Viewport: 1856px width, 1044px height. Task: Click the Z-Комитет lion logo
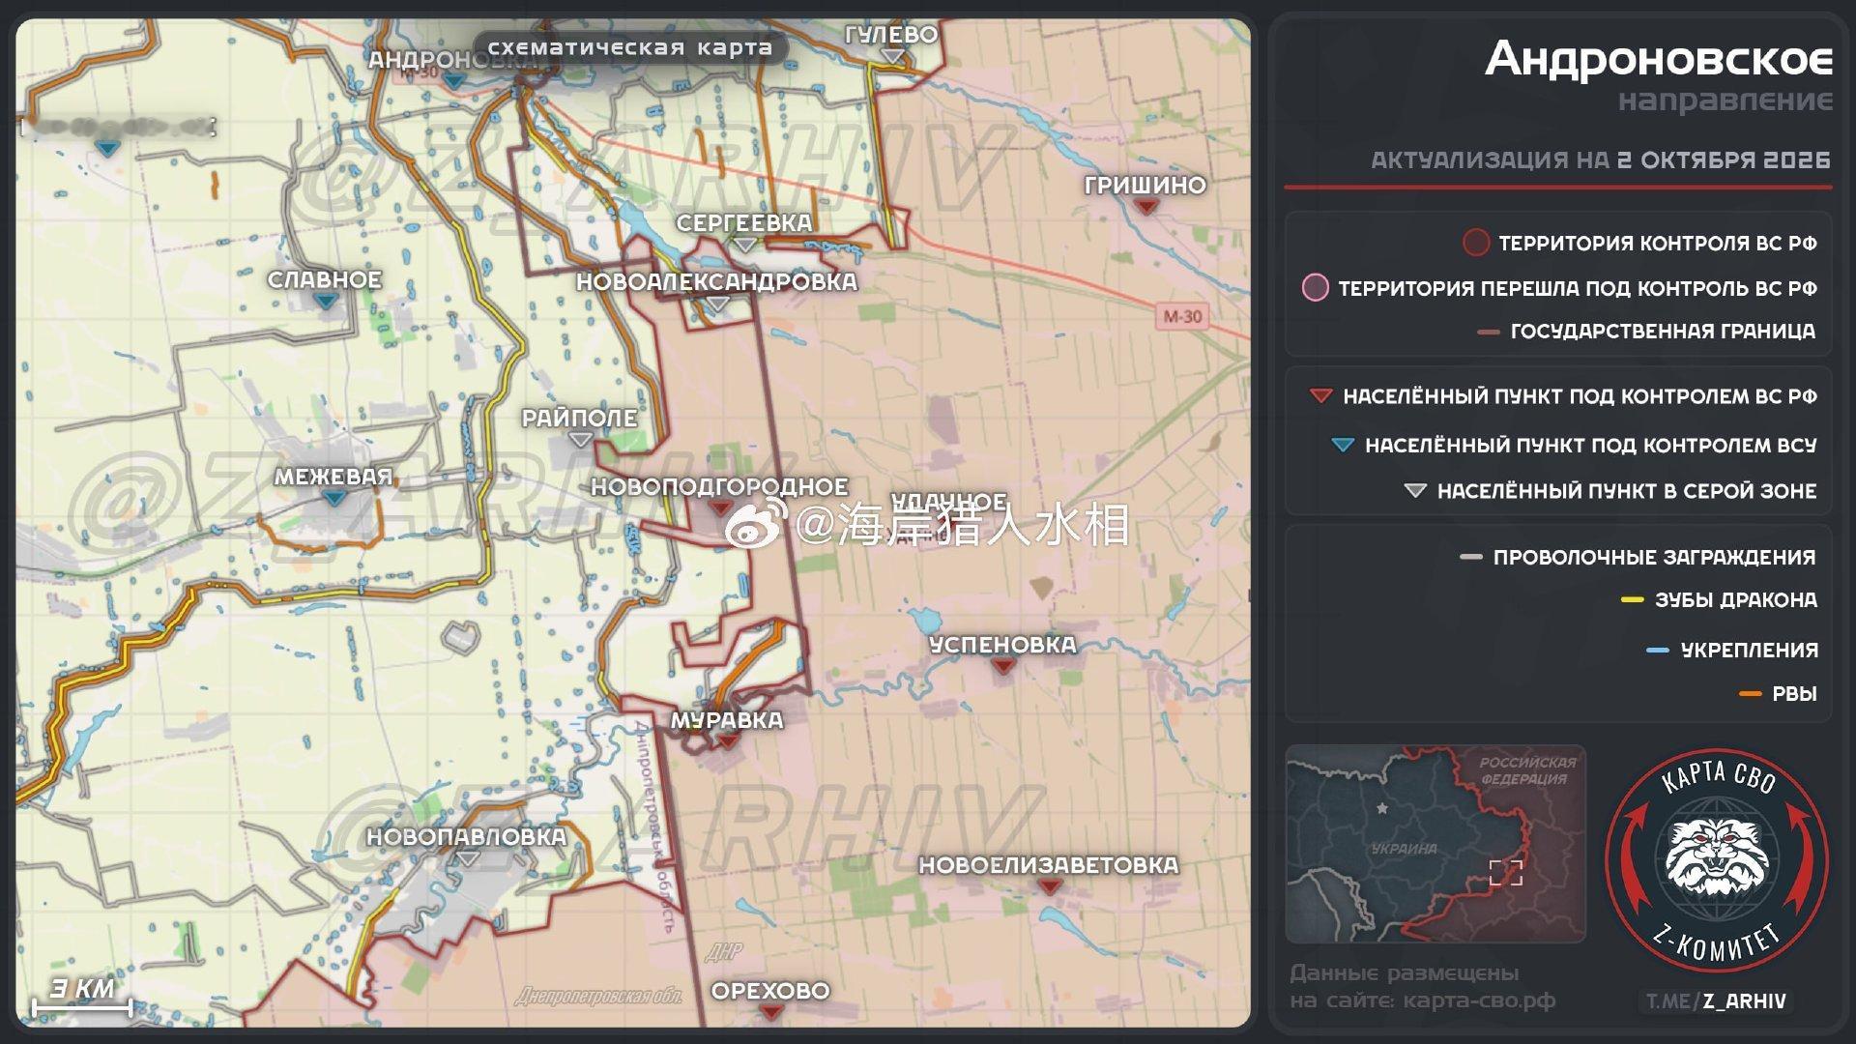(x=1717, y=858)
